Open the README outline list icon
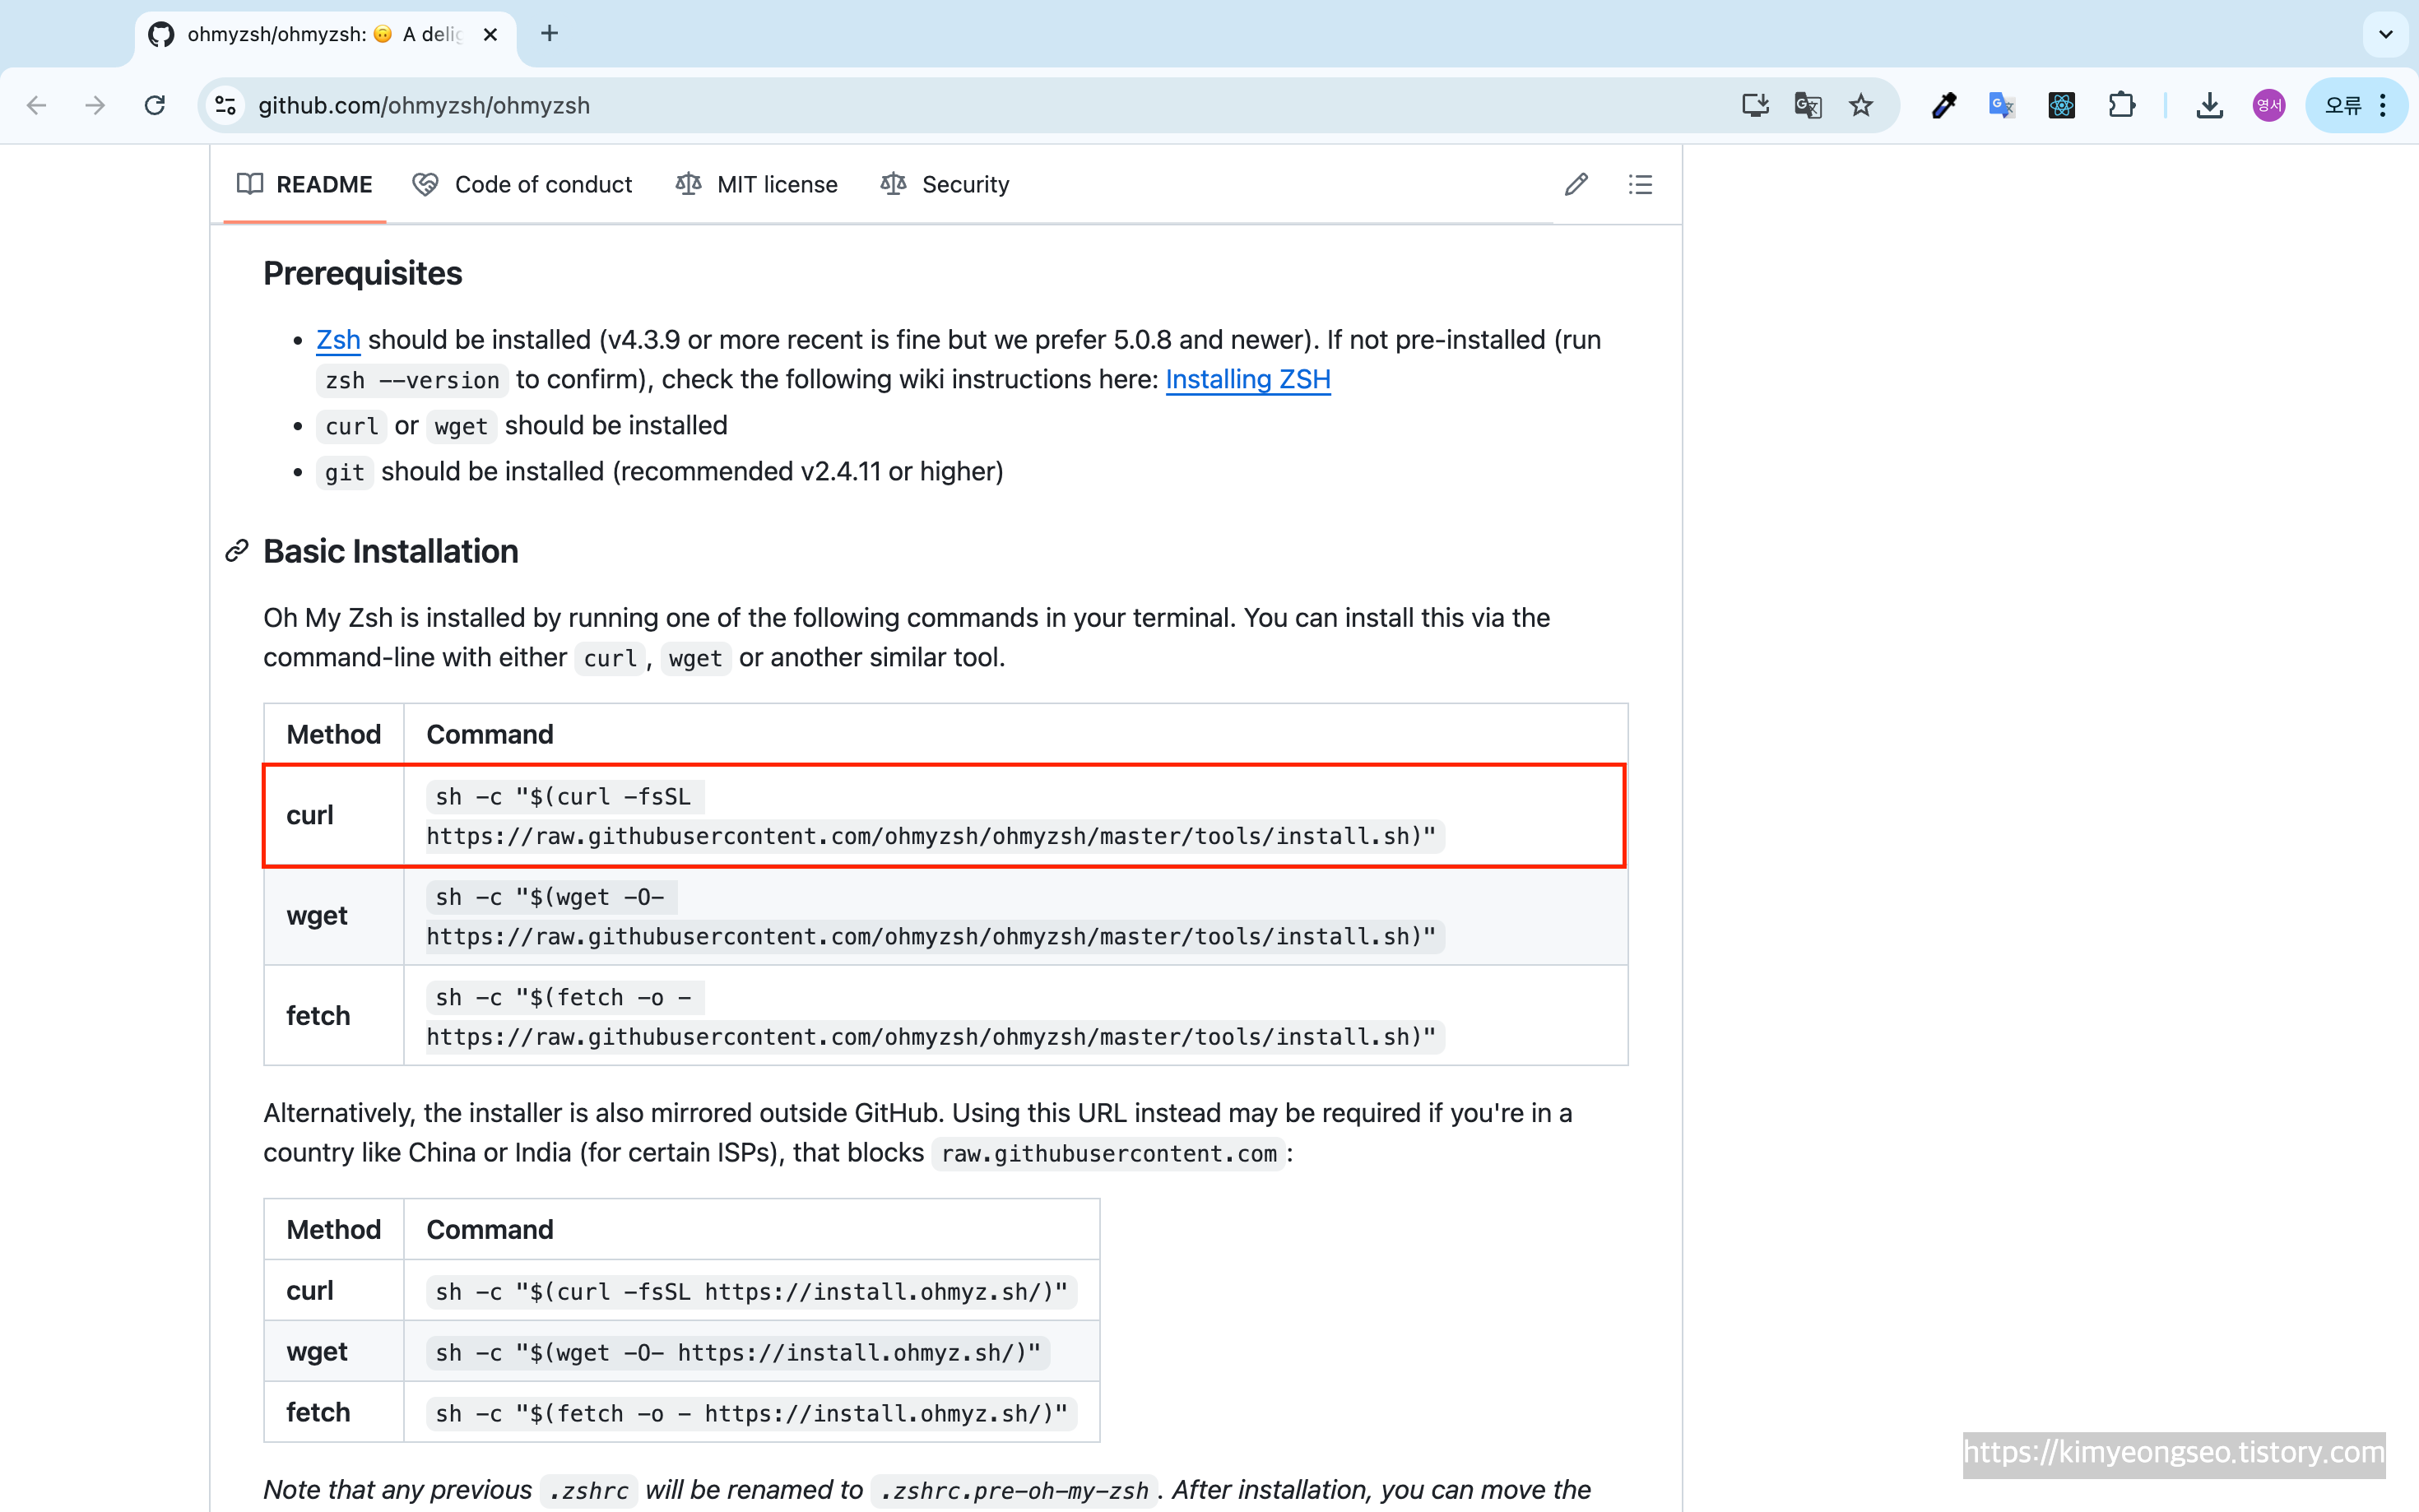 1640,184
